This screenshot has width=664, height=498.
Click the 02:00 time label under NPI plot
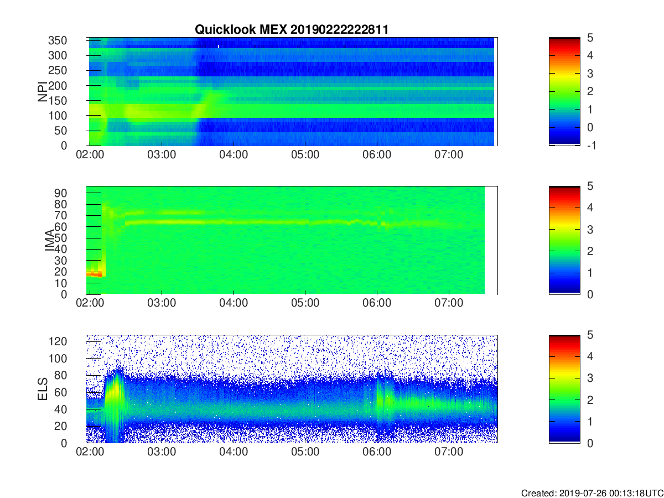click(90, 156)
